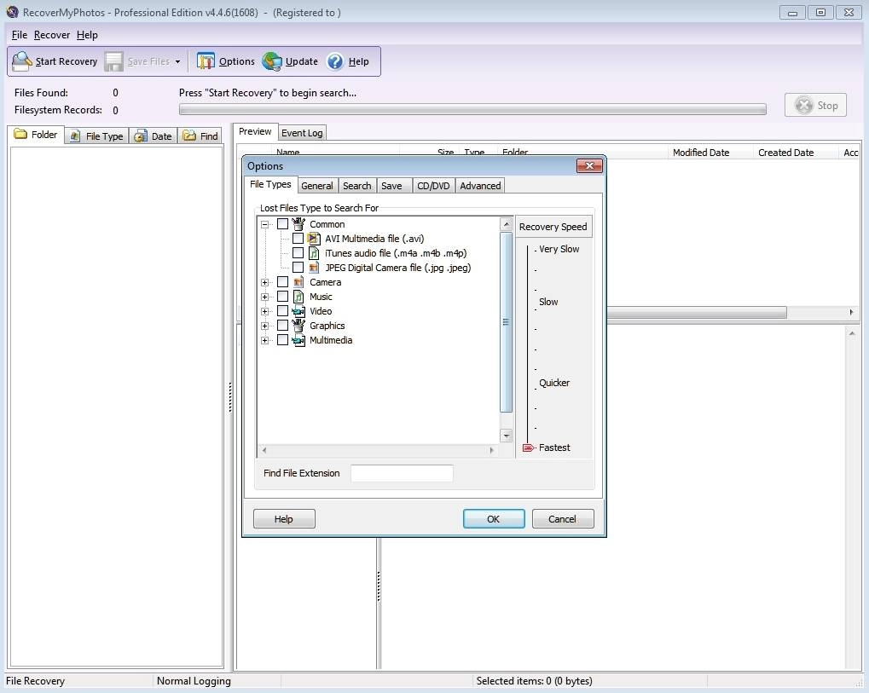This screenshot has width=869, height=693.
Task: Click the JPEG Digital Camera file icon
Action: (x=314, y=268)
